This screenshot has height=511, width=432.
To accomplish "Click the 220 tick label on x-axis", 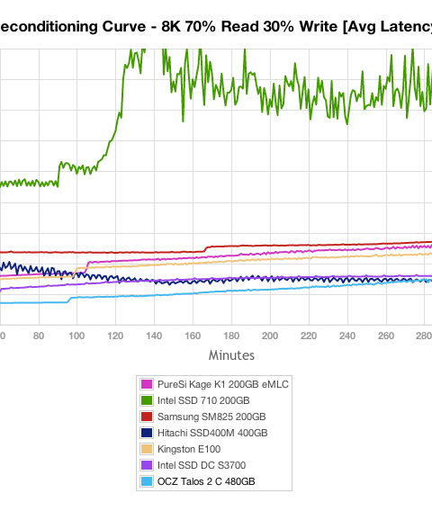I will pos(309,336).
